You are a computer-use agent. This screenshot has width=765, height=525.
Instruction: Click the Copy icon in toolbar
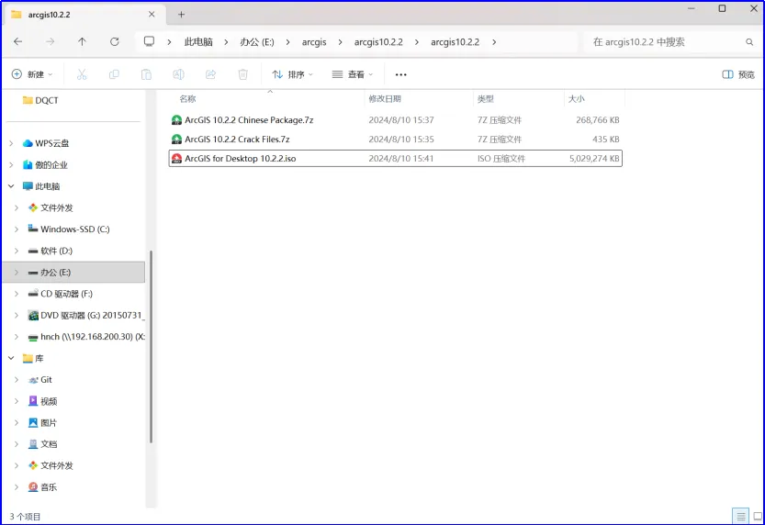coord(114,74)
